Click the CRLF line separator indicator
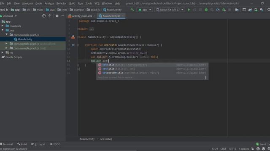The image size is (270, 151). click(223, 149)
